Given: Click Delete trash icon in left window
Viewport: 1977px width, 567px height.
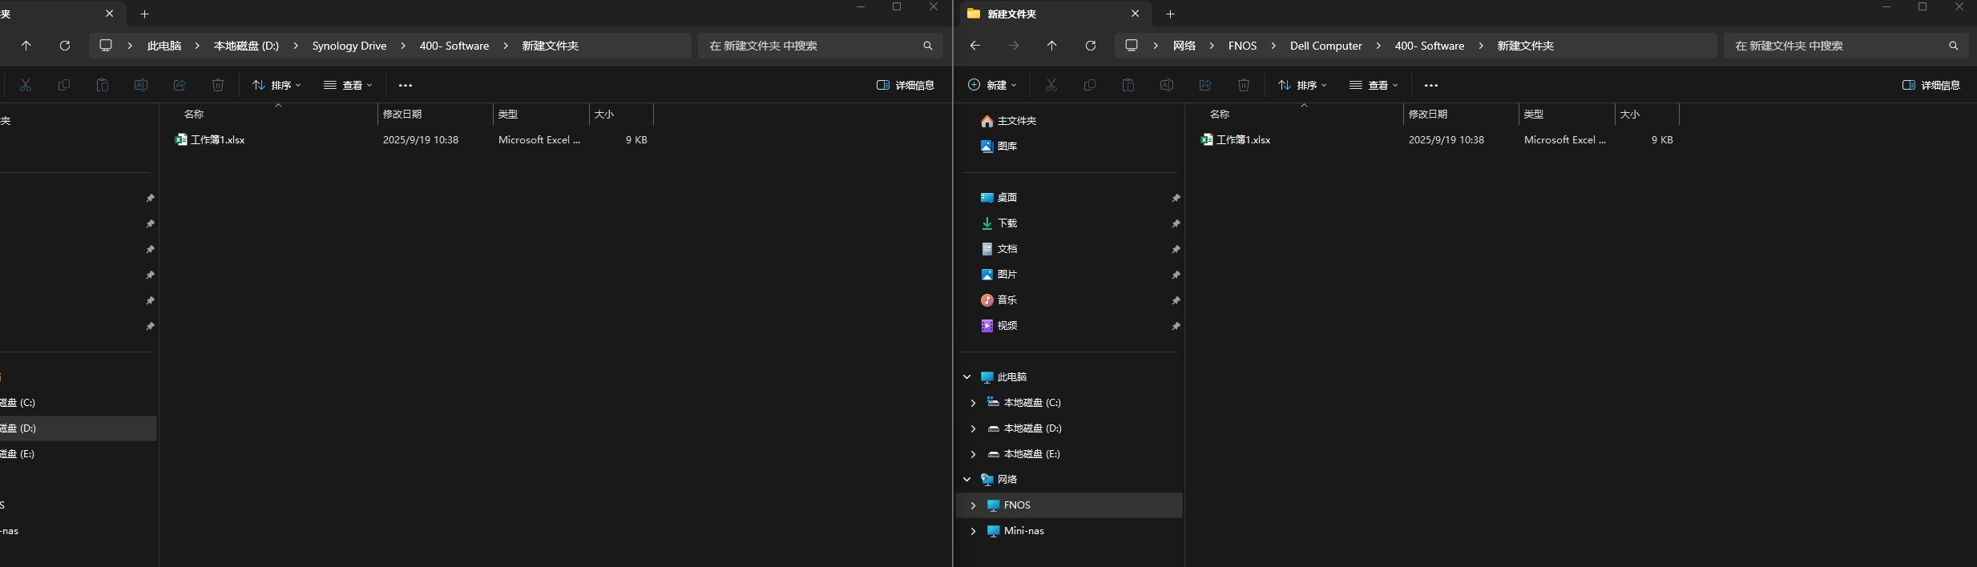Looking at the screenshot, I should pos(218,85).
